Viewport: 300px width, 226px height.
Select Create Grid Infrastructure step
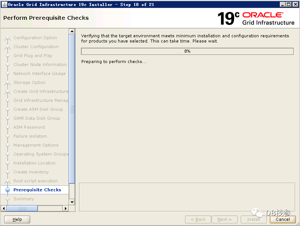pyautogui.click(x=41, y=91)
